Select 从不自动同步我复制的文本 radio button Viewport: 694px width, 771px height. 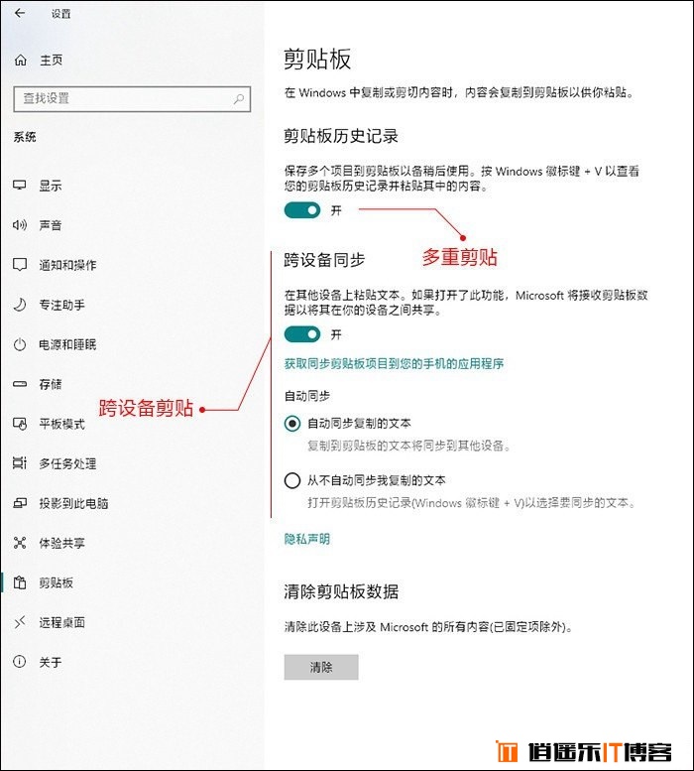click(x=292, y=480)
